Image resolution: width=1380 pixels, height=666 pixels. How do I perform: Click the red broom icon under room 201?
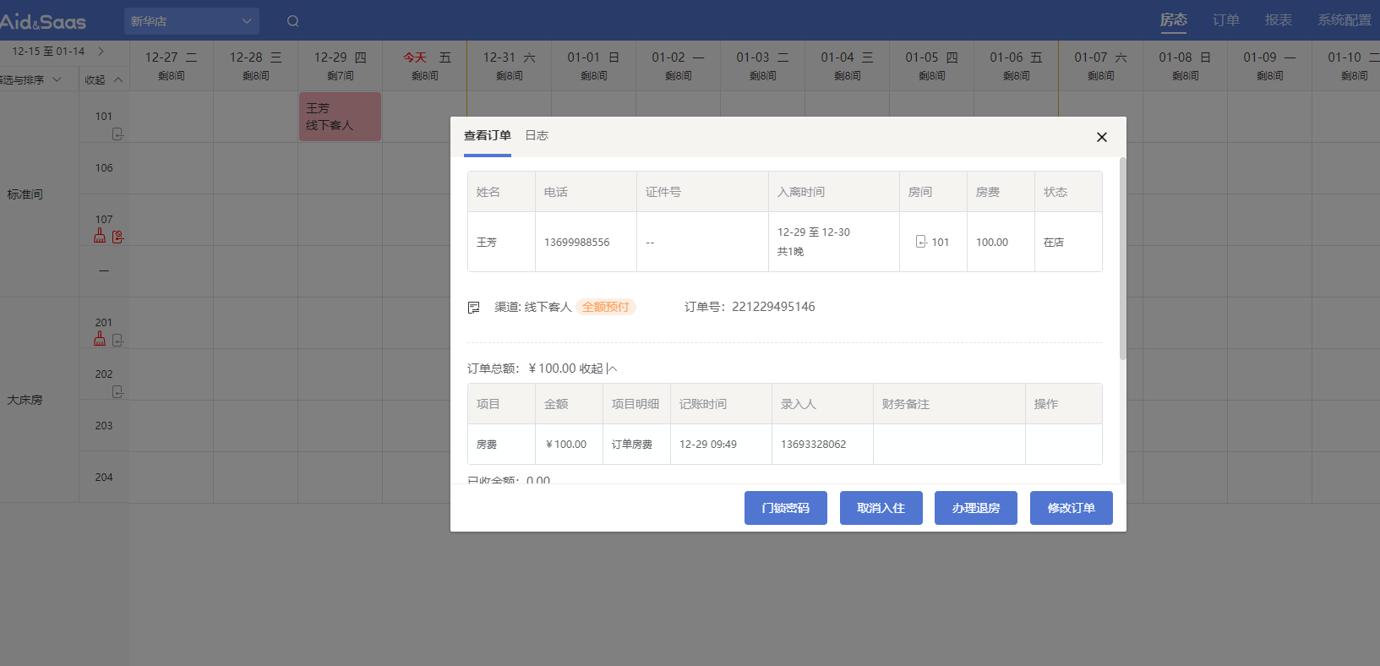click(x=100, y=339)
